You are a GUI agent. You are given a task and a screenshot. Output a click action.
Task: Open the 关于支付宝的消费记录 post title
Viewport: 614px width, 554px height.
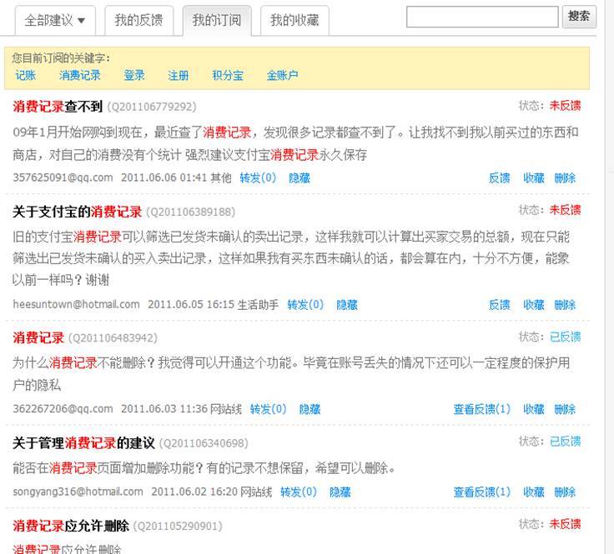[x=77, y=212]
